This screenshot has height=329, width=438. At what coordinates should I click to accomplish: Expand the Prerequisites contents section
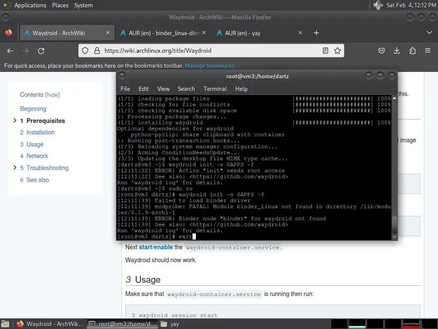[x=15, y=120]
